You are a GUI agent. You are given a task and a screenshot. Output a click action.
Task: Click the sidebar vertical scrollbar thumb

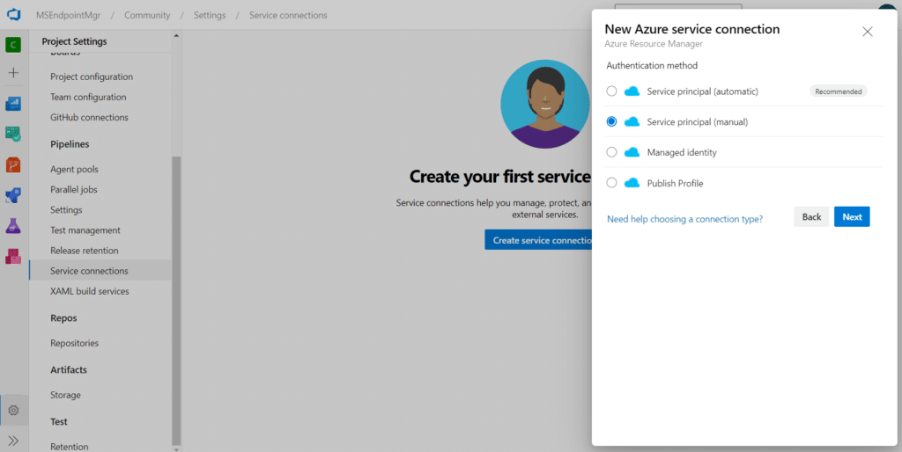point(176,299)
